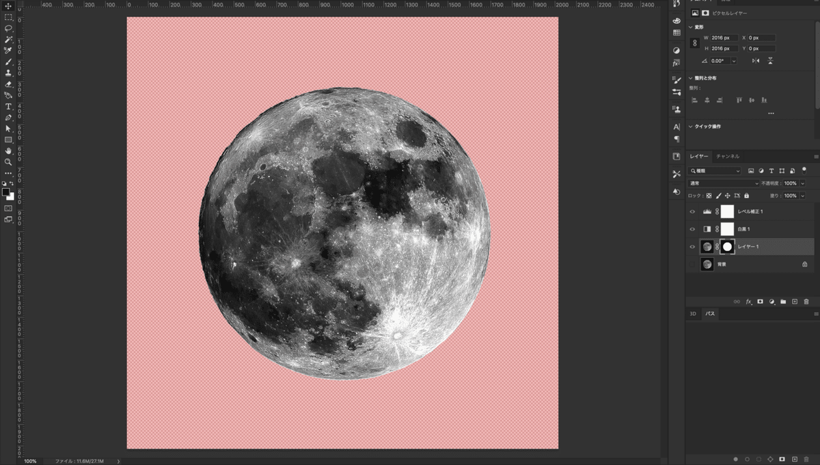Open the rotation angle dropdown

pos(734,61)
